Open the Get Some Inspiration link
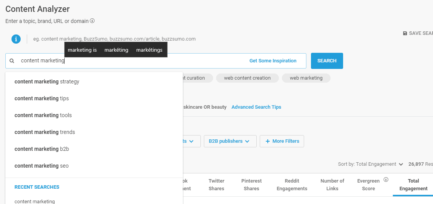The height and width of the screenshot is (204, 433). pos(273,61)
